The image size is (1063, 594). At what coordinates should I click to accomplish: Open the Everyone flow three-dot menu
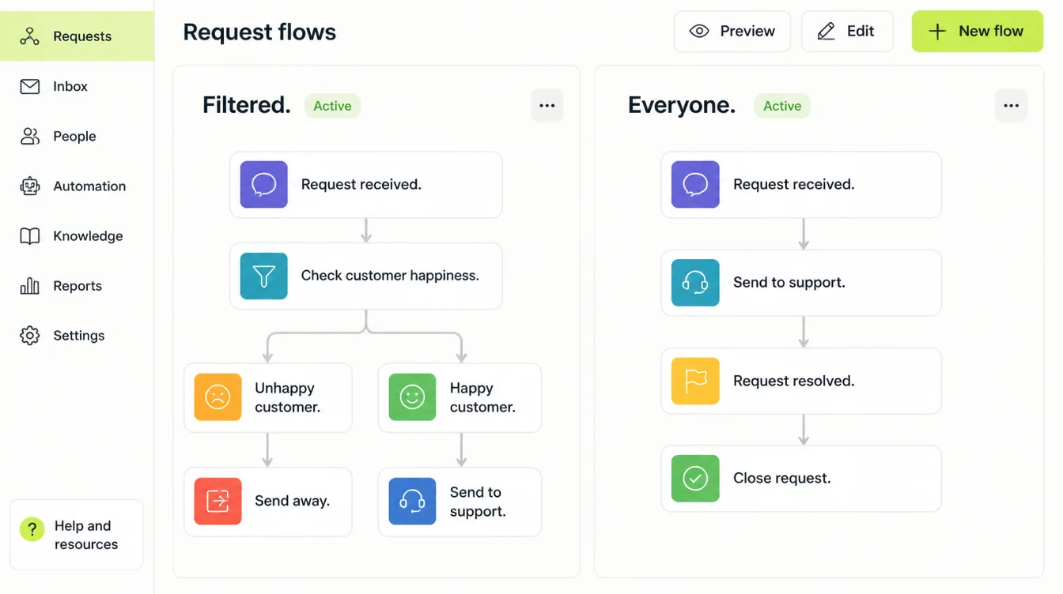(1011, 105)
